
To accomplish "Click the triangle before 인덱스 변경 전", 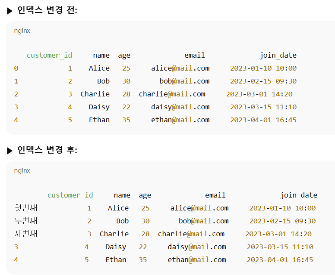I will tap(9, 11).
